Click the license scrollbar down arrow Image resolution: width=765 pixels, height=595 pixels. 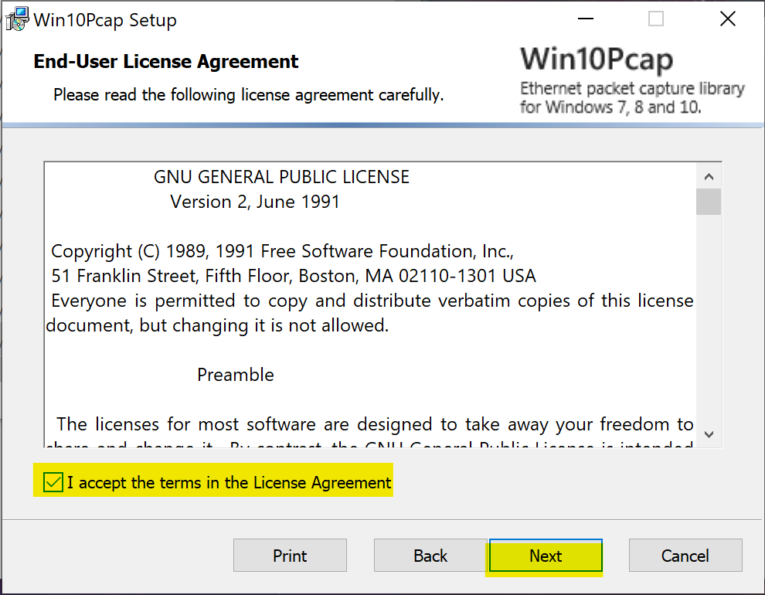tap(709, 434)
